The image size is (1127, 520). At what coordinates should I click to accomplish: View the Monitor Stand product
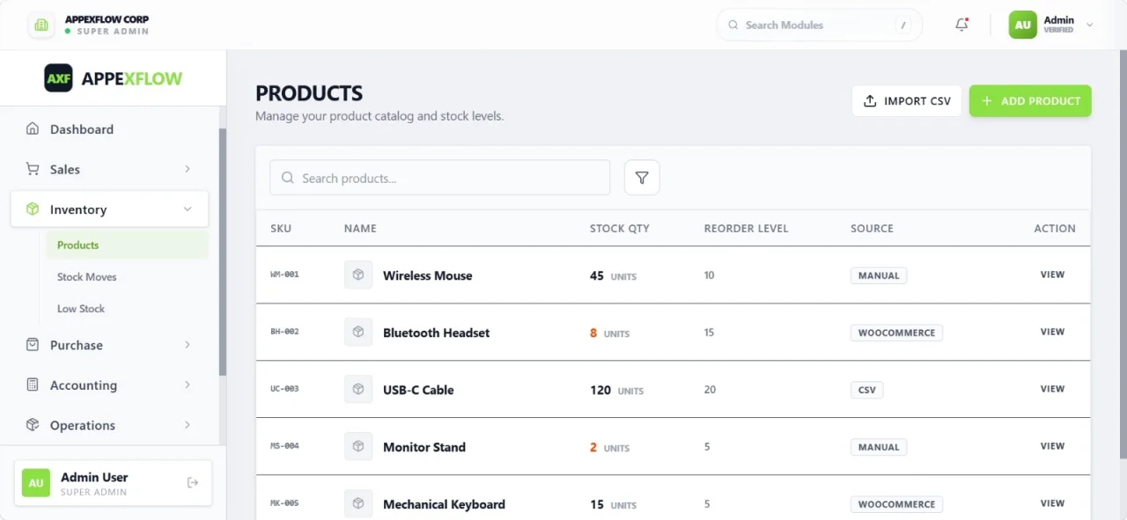[x=1052, y=446]
